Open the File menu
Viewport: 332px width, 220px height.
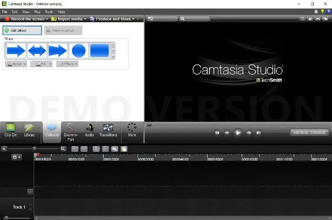coord(5,12)
